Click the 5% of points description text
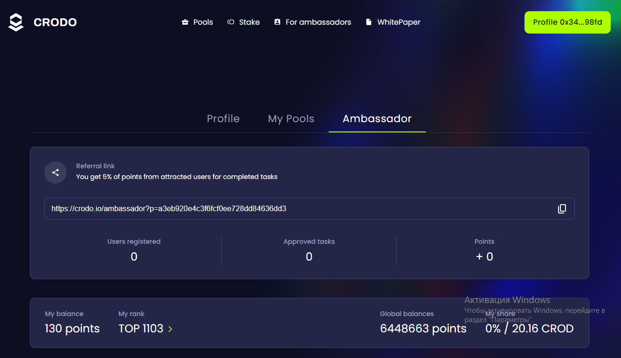This screenshot has width=621, height=358. coord(177,177)
